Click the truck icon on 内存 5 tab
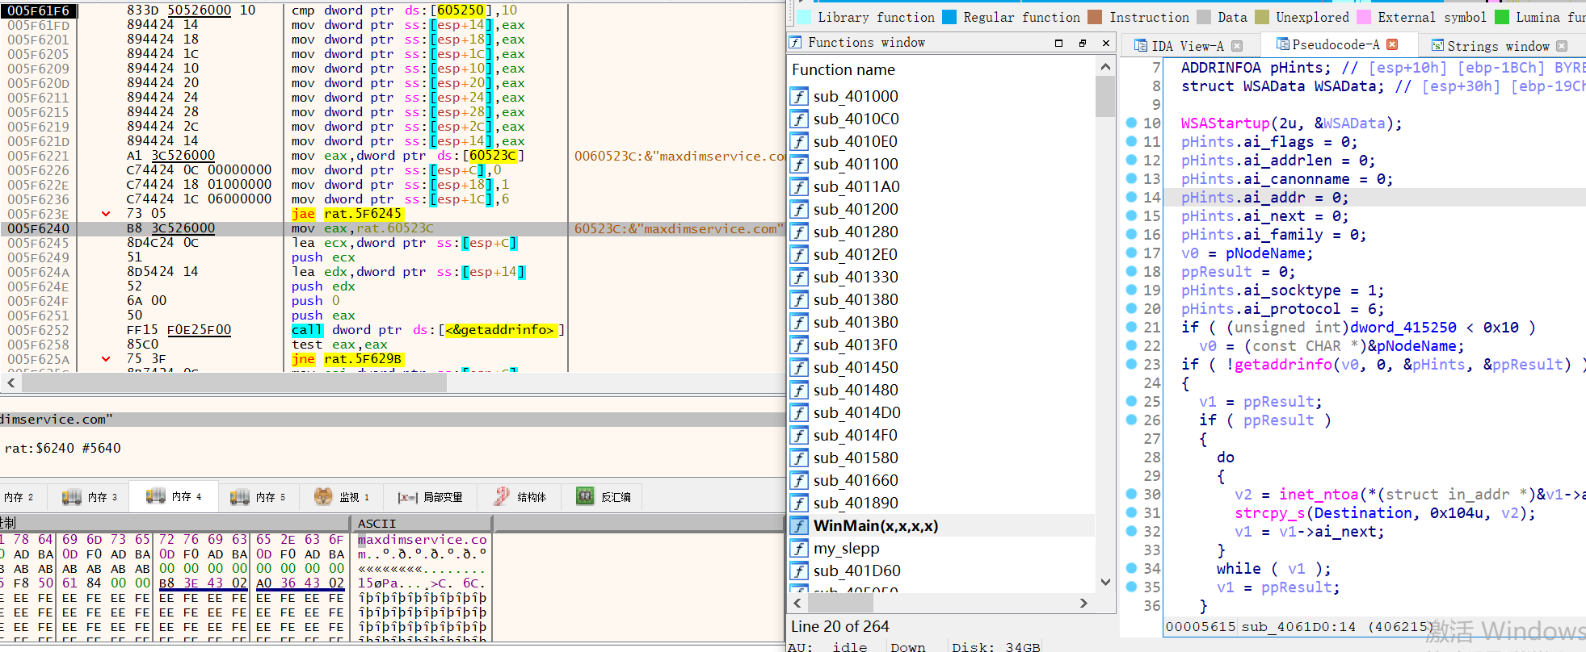Viewport: 1586px width, 652px height. coord(240,496)
